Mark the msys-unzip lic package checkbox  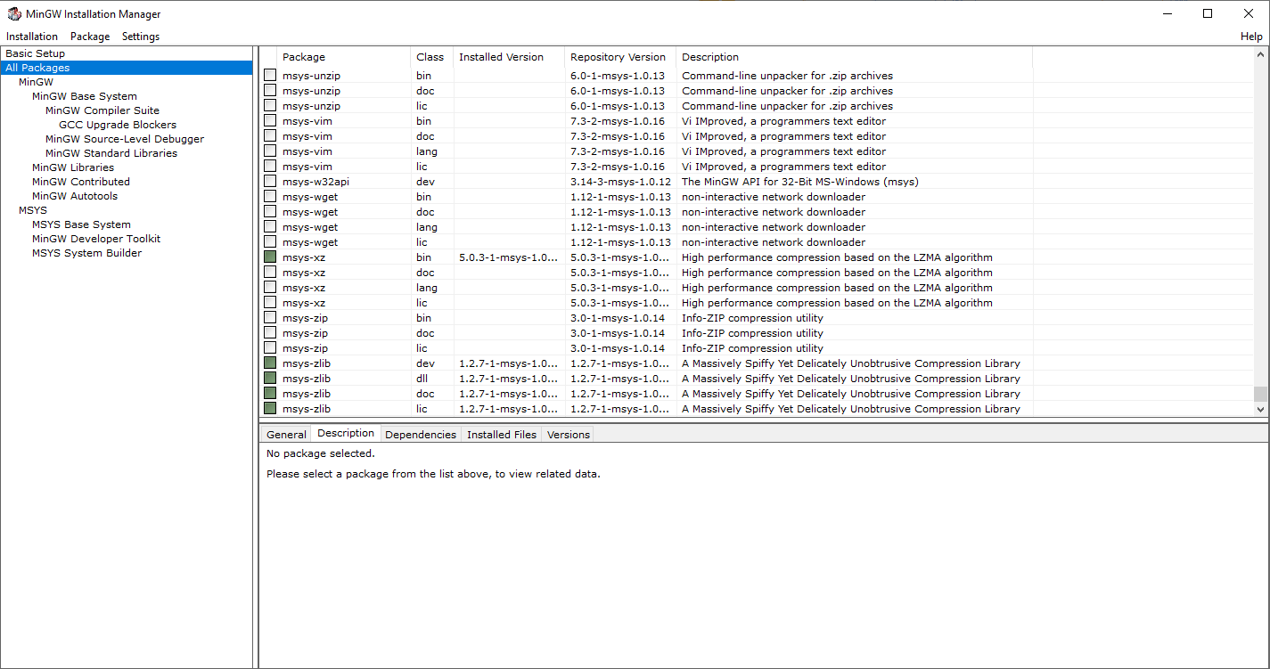(x=270, y=106)
